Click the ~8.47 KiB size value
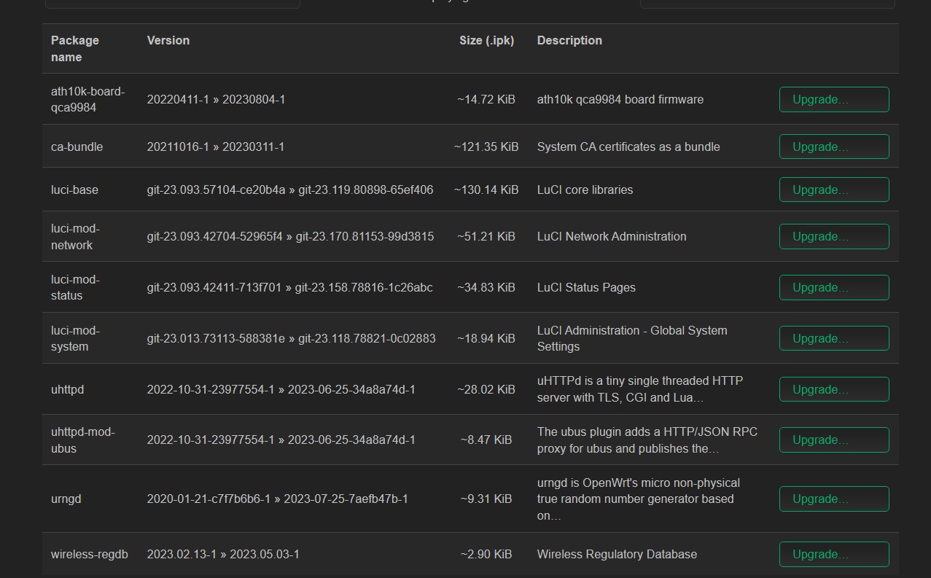Screen dimensions: 931x578 tap(486, 440)
